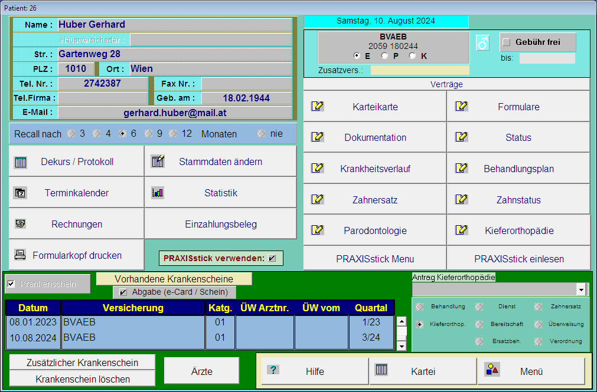Open Dekurs / Protokoll via its icon

pyautogui.click(x=21, y=162)
